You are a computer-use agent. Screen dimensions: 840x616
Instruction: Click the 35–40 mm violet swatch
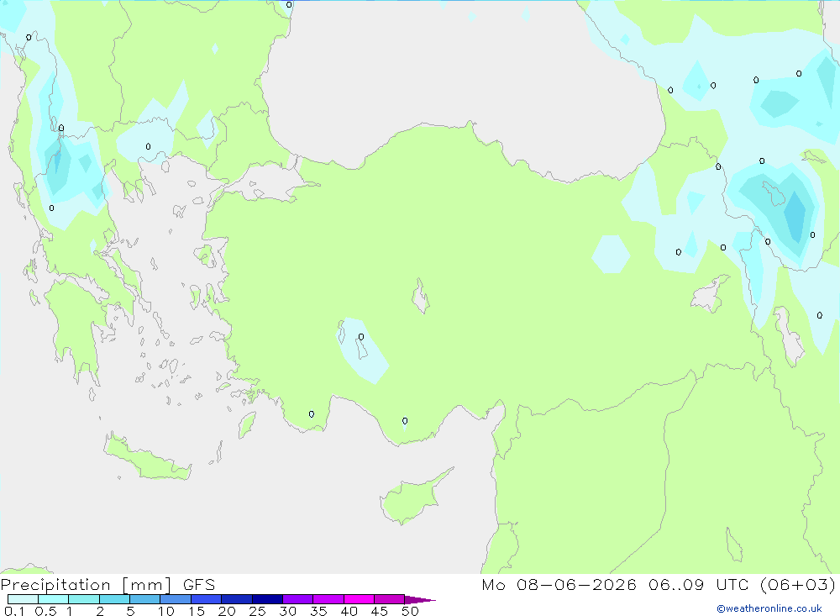tap(328, 599)
